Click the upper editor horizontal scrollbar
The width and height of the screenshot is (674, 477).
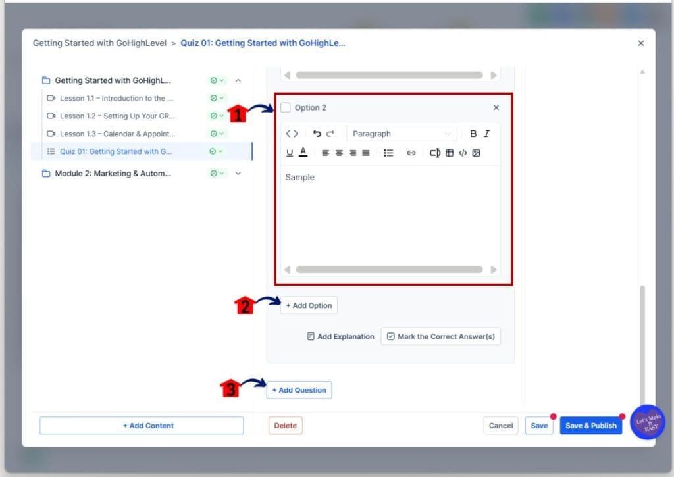(390, 75)
